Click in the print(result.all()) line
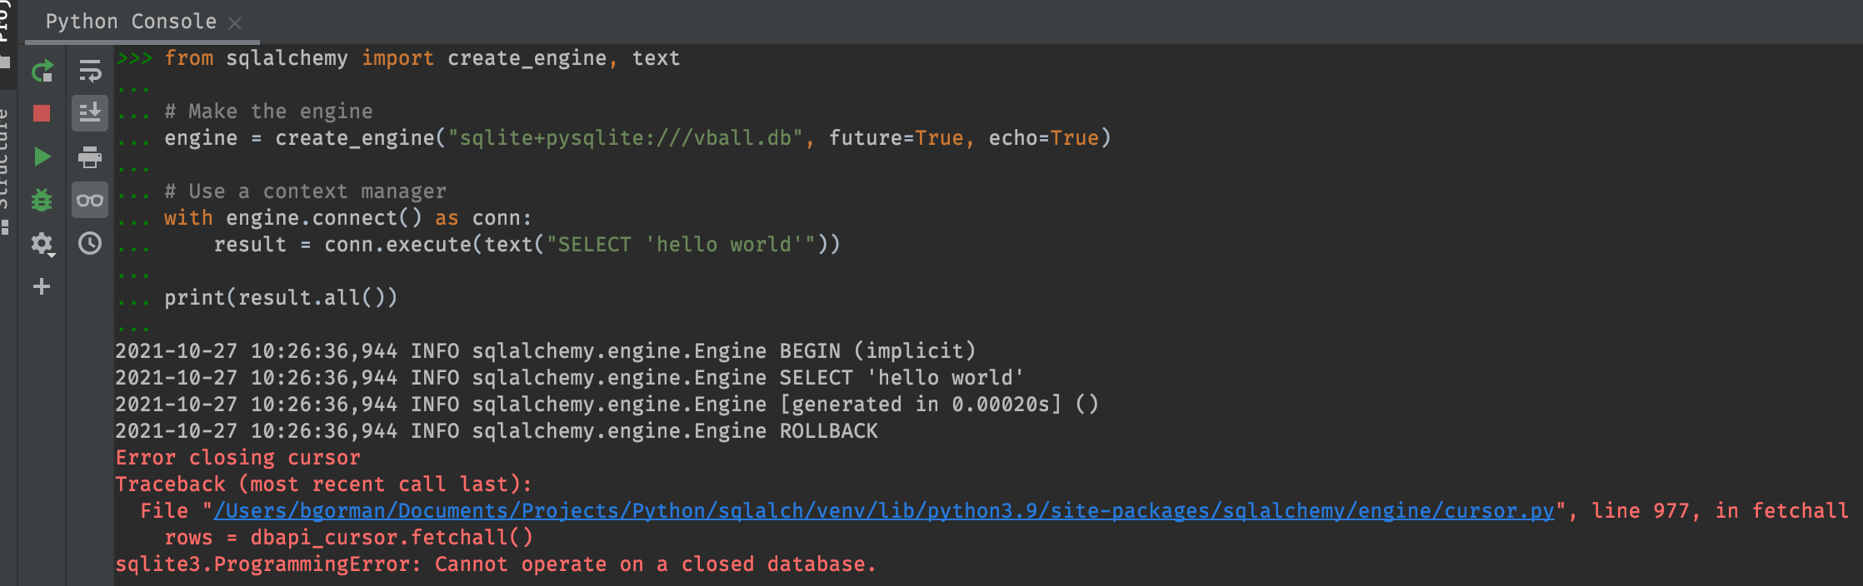Image resolution: width=1863 pixels, height=586 pixels. click(x=280, y=298)
